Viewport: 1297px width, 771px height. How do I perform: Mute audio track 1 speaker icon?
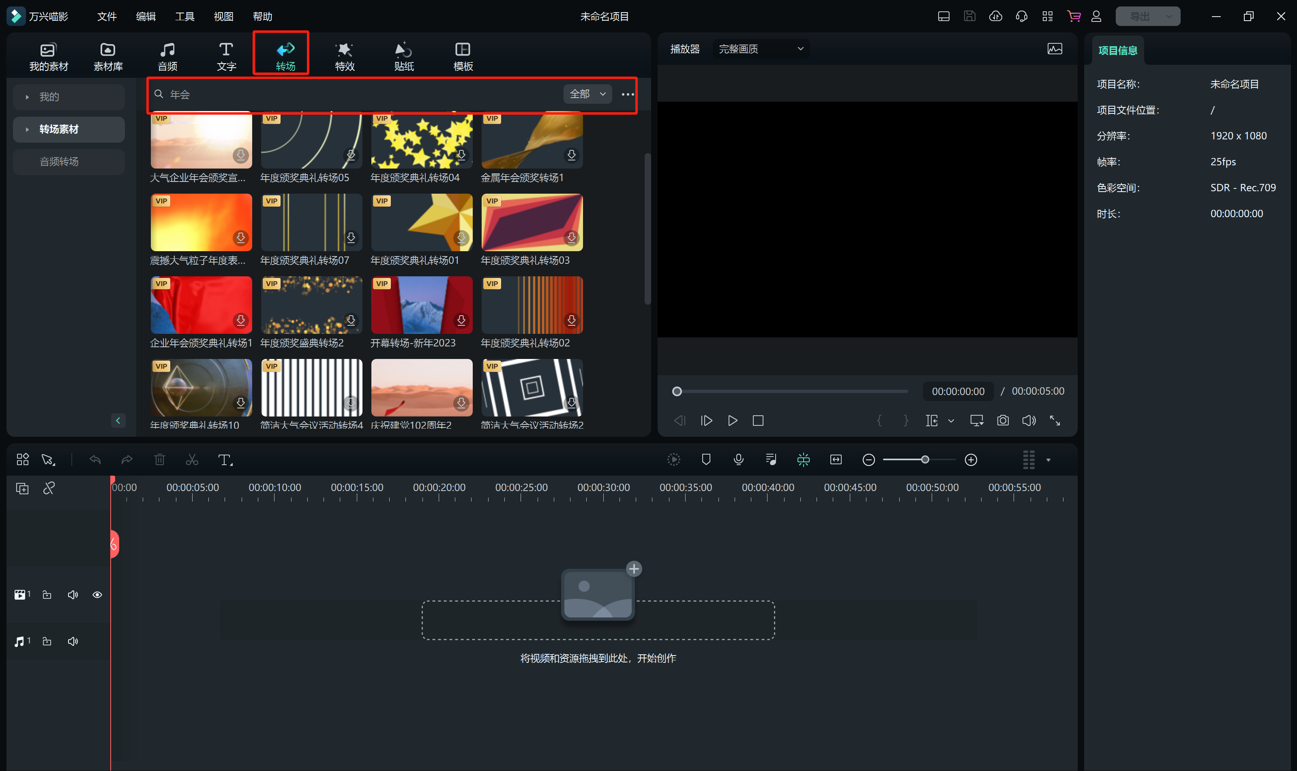tap(73, 641)
